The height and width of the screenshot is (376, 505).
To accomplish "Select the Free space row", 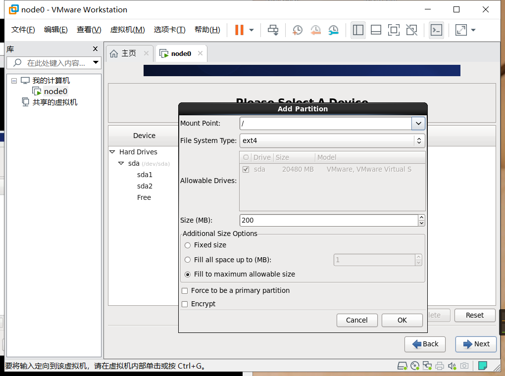I will [x=144, y=198].
